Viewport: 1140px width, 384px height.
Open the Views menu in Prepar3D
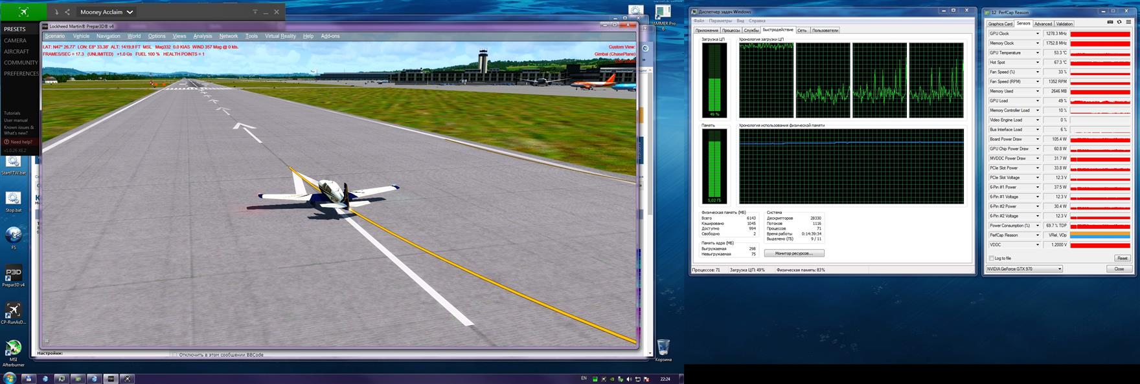point(179,36)
